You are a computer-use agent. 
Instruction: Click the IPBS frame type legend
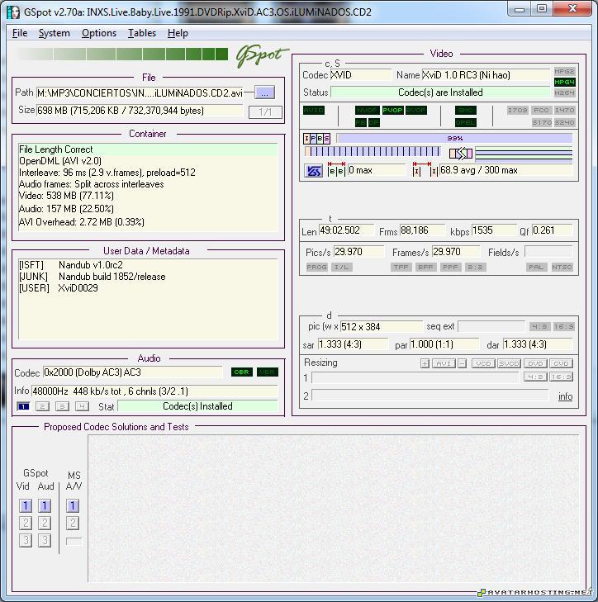point(317,139)
